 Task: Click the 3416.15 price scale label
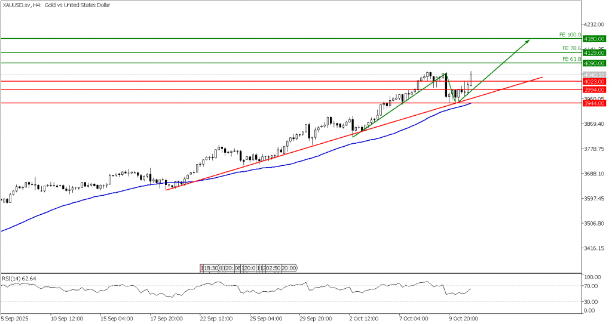(x=596, y=248)
